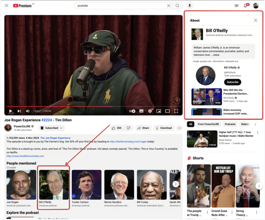This screenshot has height=220, width=265.
Task: Switch to theater mode icon
Action: [167, 111]
